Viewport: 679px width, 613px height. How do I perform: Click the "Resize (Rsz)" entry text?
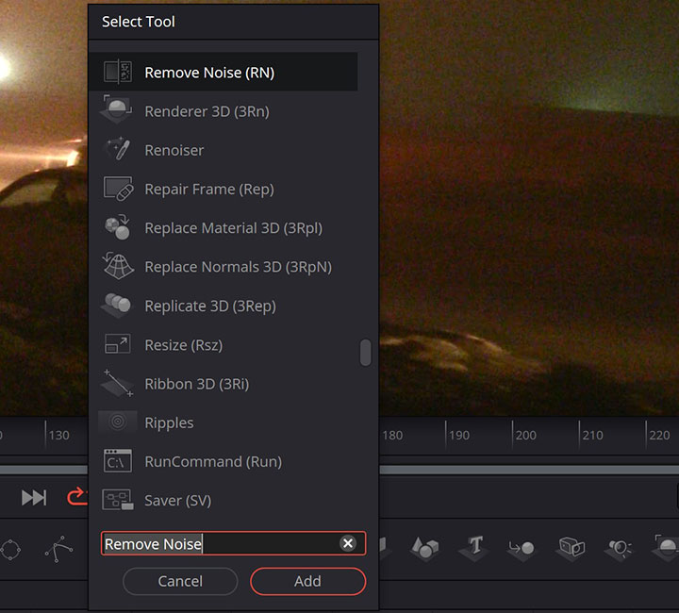(x=184, y=345)
